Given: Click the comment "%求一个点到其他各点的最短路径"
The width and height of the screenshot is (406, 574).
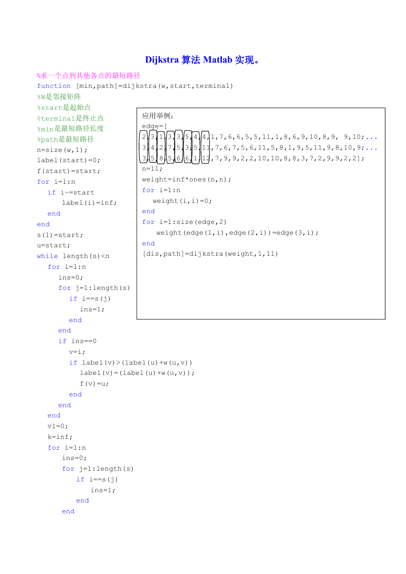Looking at the screenshot, I should coord(89,75).
